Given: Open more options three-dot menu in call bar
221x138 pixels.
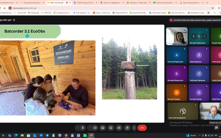Looking at the screenshot, I should [x=134, y=128].
